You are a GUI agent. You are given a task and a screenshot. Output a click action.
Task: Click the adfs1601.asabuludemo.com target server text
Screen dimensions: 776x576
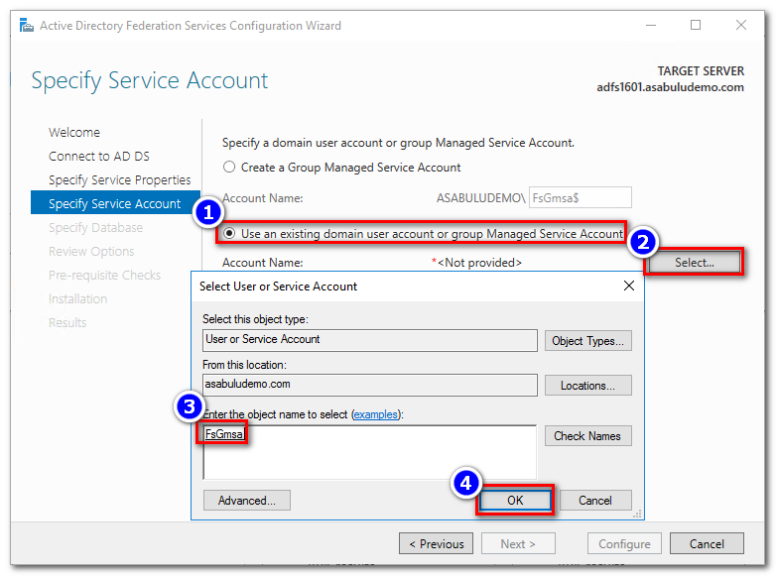pyautogui.click(x=670, y=87)
